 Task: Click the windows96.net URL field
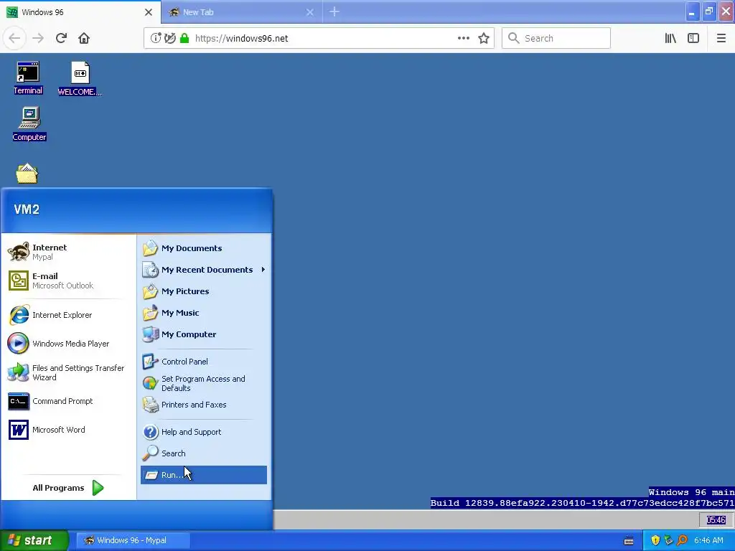coord(319,38)
